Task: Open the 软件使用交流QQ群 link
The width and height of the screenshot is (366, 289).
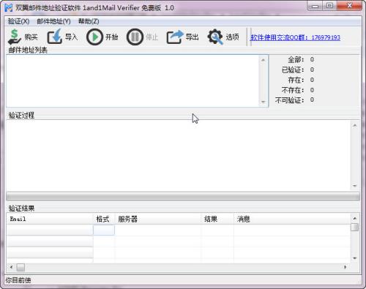Action: pyautogui.click(x=295, y=37)
